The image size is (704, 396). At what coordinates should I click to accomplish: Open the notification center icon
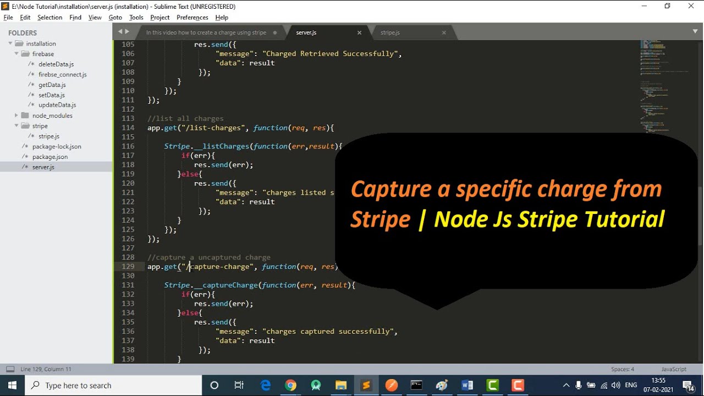(688, 385)
